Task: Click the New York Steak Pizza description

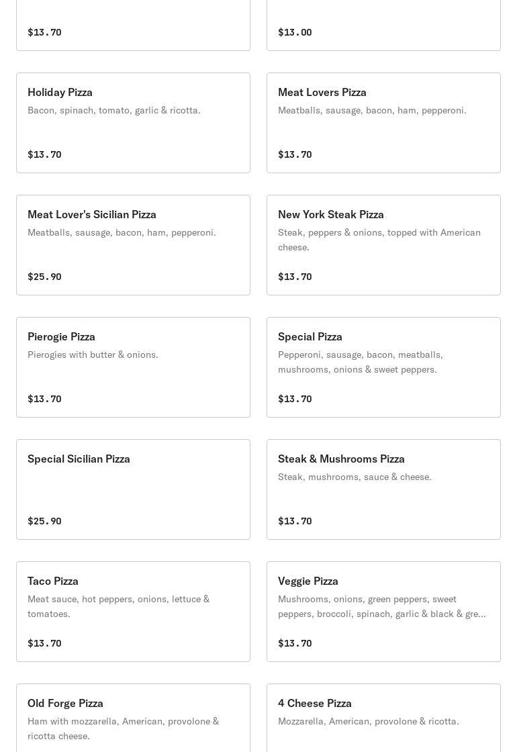Action: 379,240
